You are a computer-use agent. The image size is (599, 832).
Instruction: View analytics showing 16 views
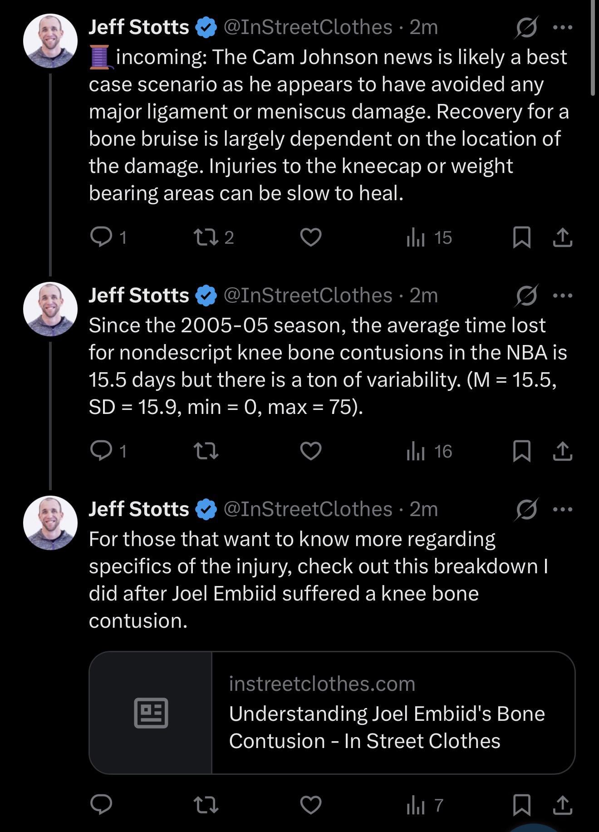[x=429, y=451]
